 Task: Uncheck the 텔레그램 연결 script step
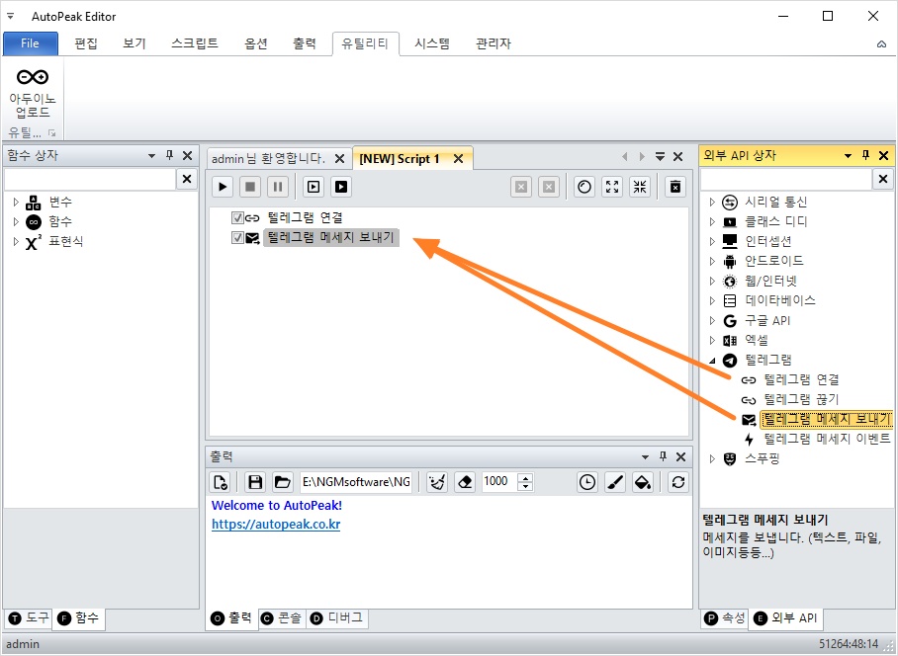237,218
